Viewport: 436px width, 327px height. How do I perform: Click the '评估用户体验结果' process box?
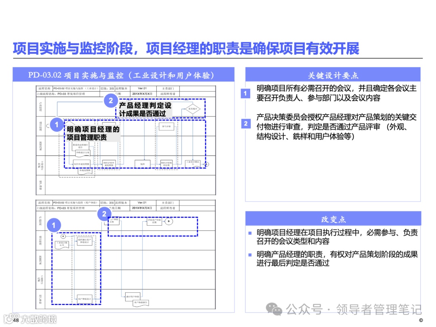pyautogui.click(x=154, y=221)
